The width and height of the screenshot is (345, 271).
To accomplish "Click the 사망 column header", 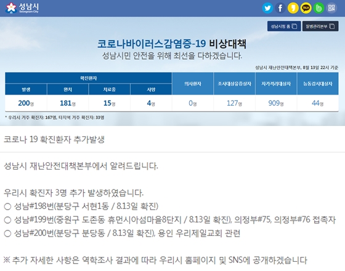I will click(x=151, y=89).
